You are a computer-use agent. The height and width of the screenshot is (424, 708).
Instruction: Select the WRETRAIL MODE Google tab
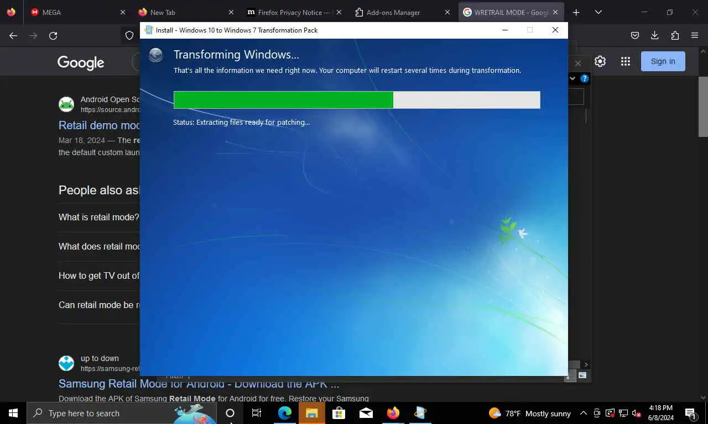click(x=510, y=12)
